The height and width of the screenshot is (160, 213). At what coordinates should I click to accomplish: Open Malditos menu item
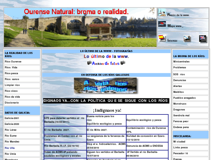tap(190, 92)
